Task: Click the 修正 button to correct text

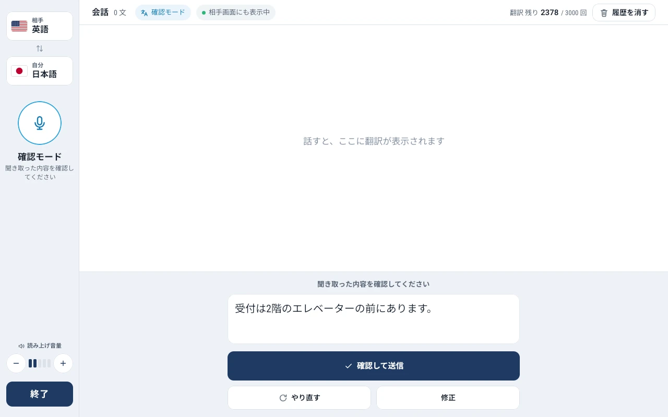Action: click(x=448, y=398)
